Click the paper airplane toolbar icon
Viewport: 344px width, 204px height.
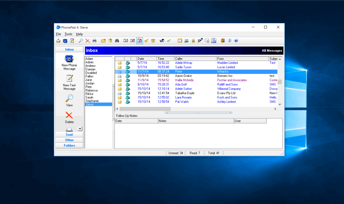point(146,41)
